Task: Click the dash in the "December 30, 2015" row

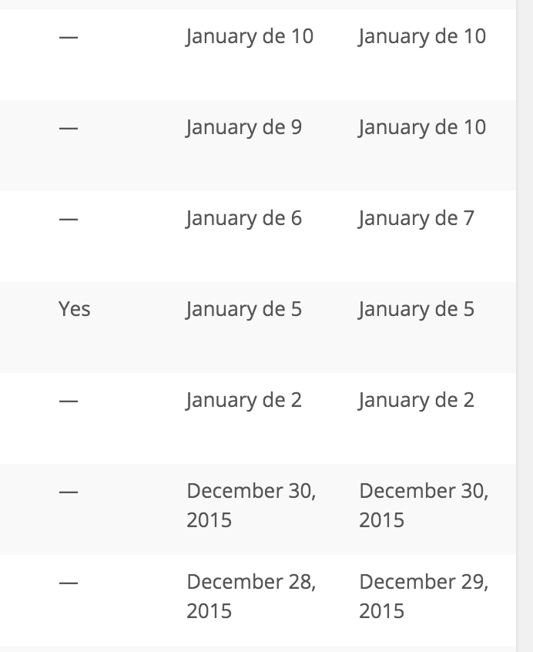Action: (69, 492)
